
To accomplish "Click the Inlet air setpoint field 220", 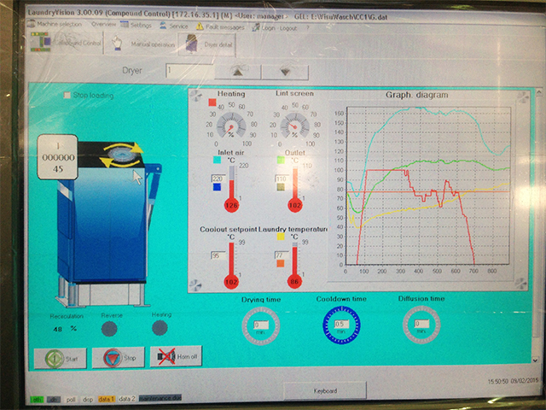I will (x=218, y=179).
